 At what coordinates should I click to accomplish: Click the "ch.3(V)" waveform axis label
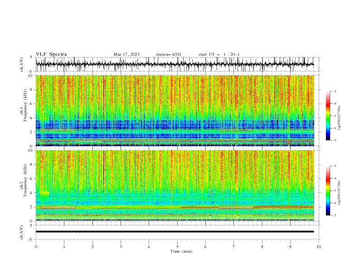pyautogui.click(x=22, y=232)
